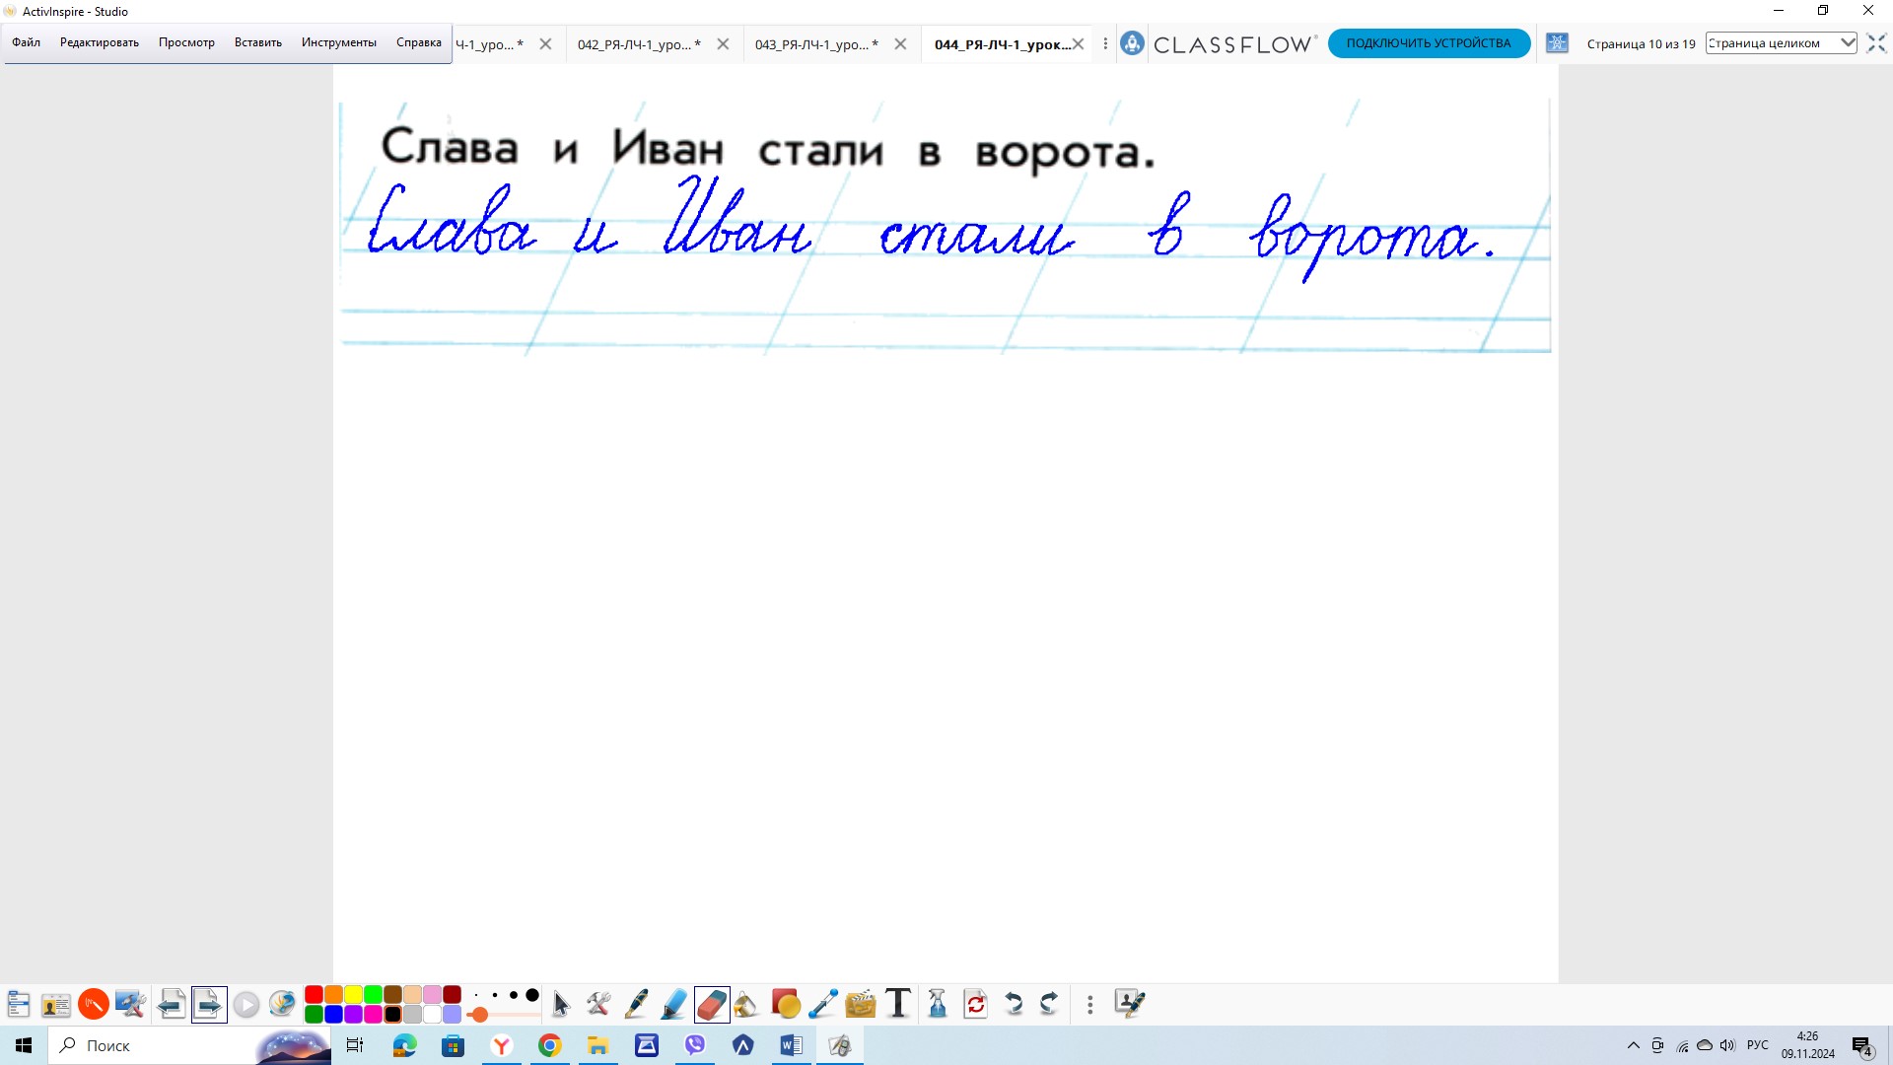Click the Undo arrow icon
This screenshot has height=1065, width=1893.
[x=1013, y=1005]
